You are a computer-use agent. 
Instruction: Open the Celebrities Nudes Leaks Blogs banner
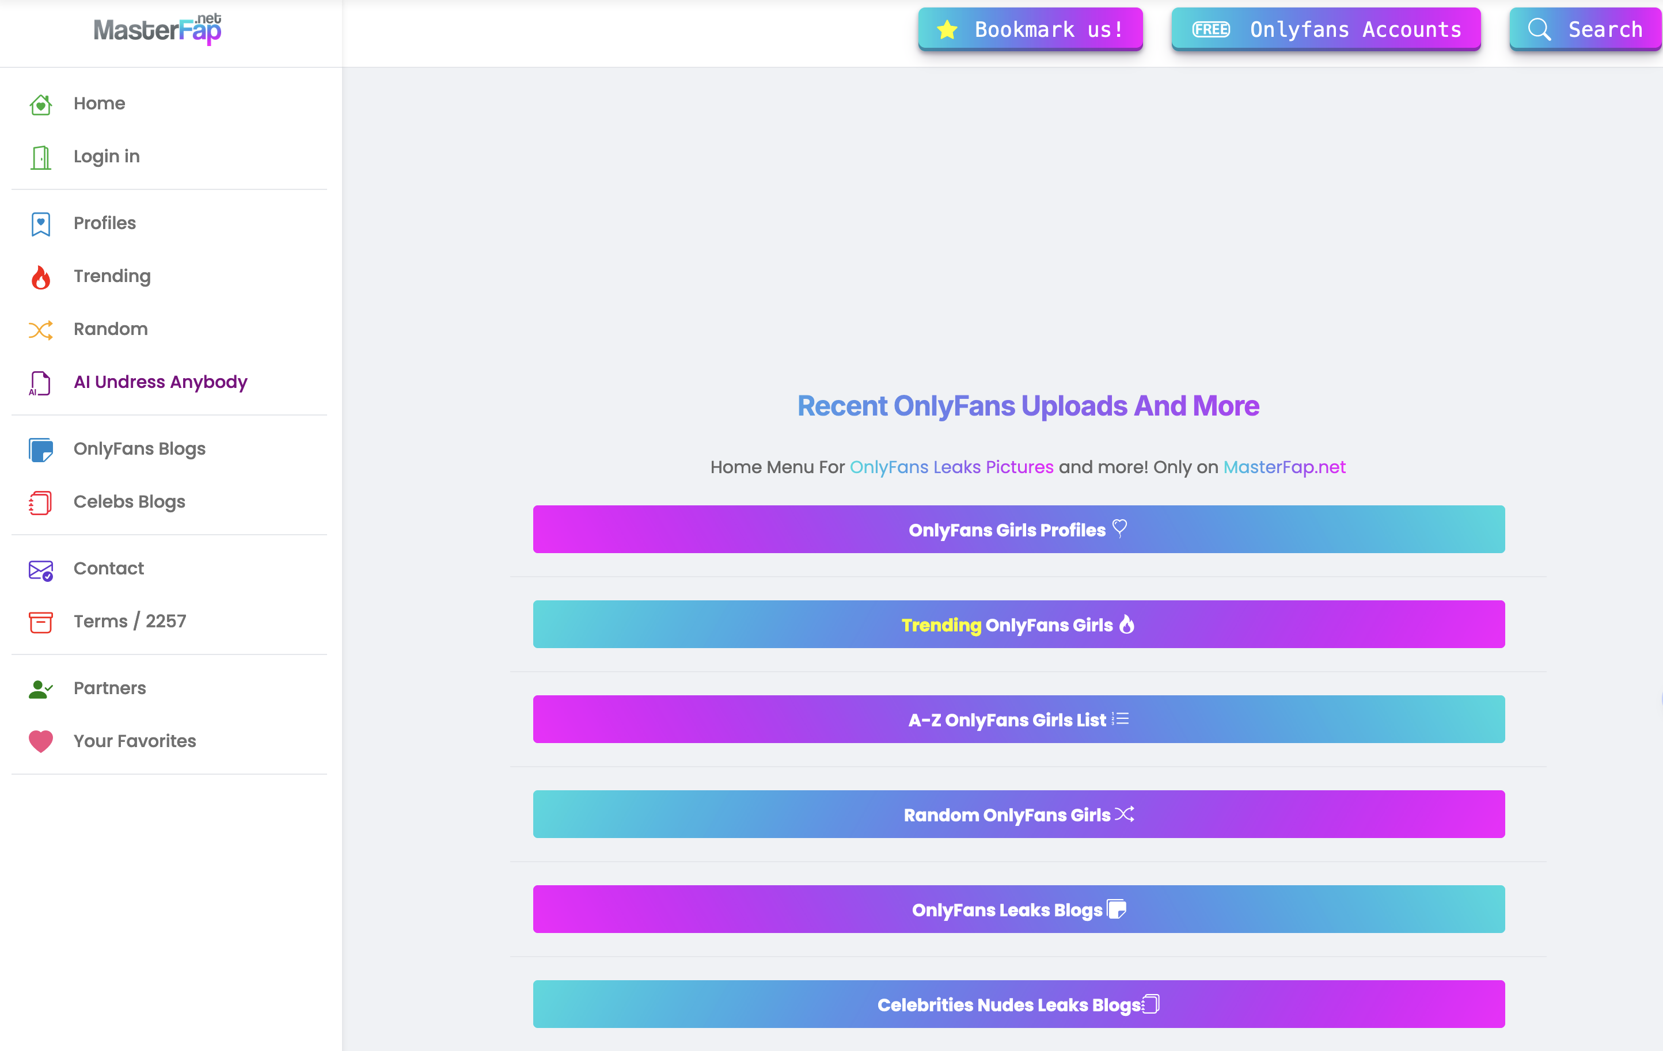point(1019,1004)
